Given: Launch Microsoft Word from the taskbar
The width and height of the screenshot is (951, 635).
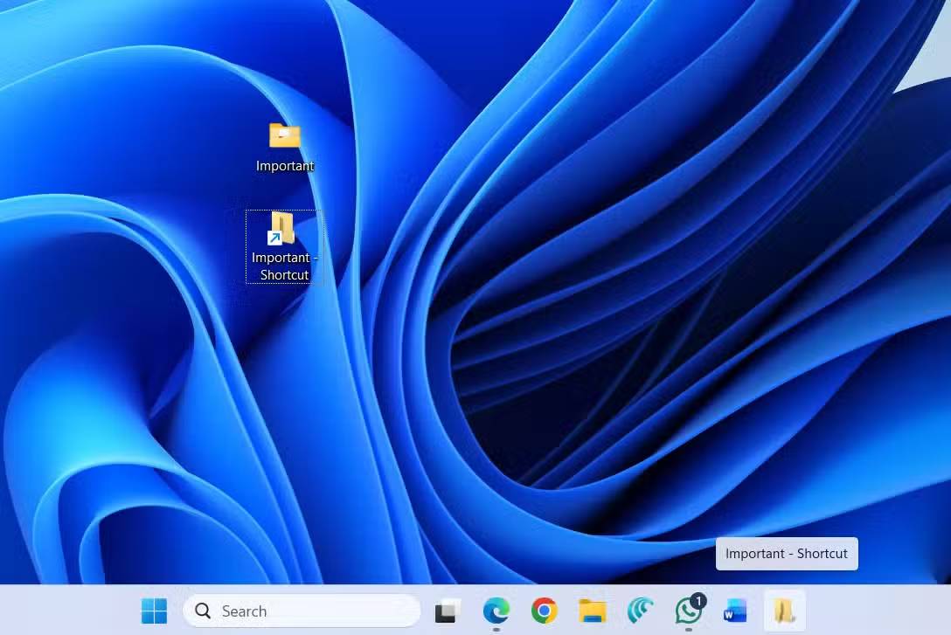Looking at the screenshot, I should 735,611.
